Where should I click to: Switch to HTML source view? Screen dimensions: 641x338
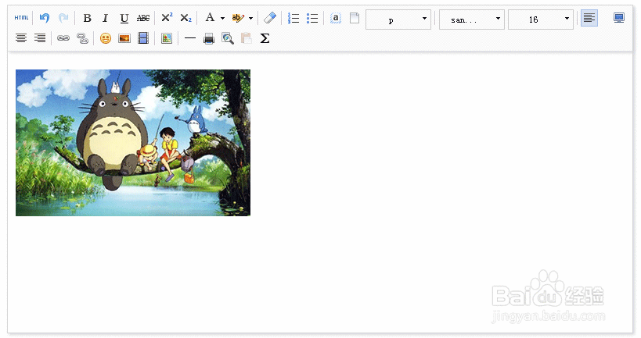coord(21,18)
